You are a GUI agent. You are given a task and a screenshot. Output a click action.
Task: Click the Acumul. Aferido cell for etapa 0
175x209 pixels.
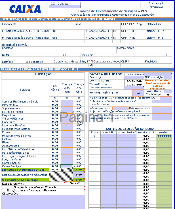[x=126, y=136]
